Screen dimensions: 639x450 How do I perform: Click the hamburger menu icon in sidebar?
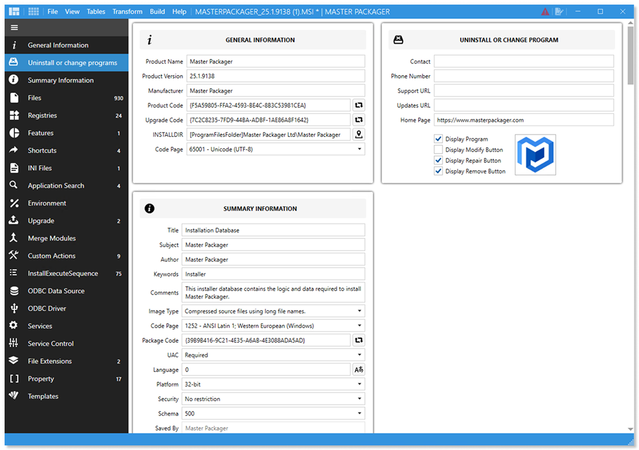[x=14, y=28]
